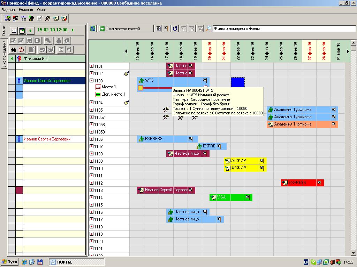The width and height of the screenshot is (357, 267).
Task: Click the scroll with red person icon
Action: 64,18
